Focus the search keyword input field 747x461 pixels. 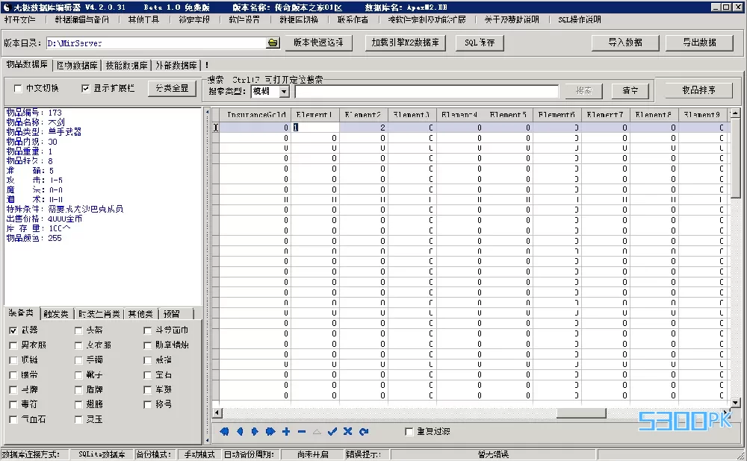coord(427,91)
